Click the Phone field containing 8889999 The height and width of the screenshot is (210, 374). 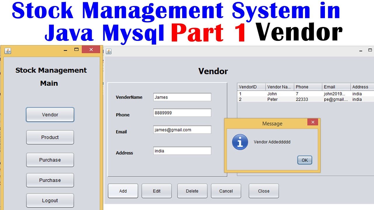pos(182,113)
